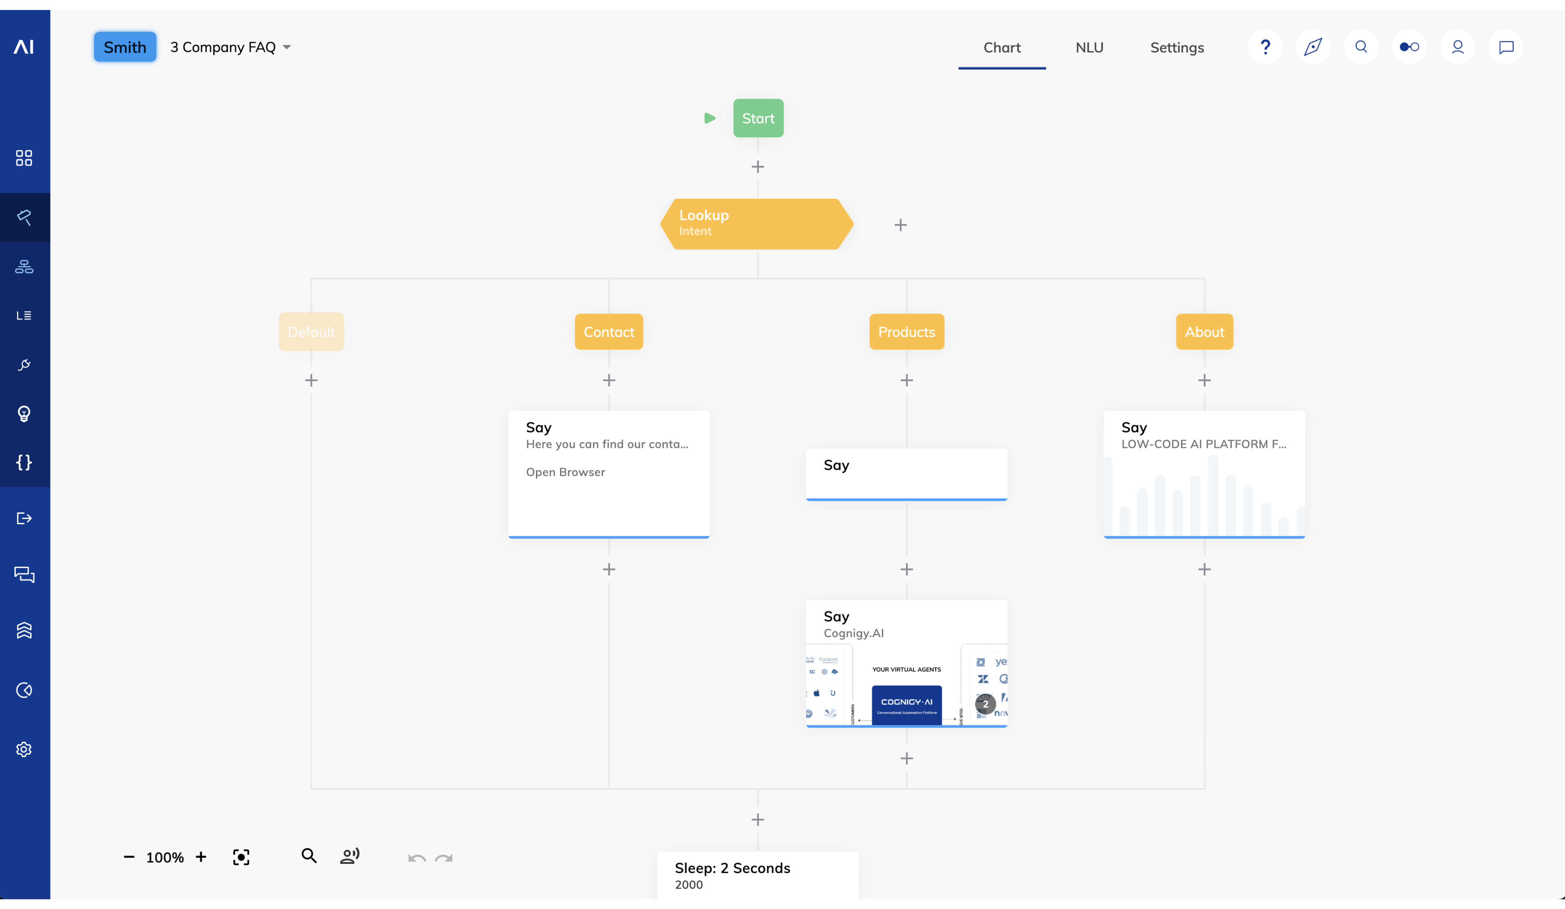
Task: Switch to the Settings tab
Action: pos(1177,47)
